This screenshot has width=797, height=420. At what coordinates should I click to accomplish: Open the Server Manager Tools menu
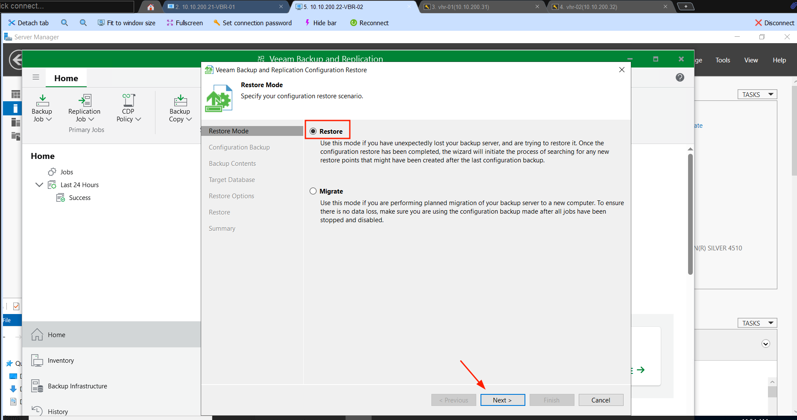pos(723,60)
